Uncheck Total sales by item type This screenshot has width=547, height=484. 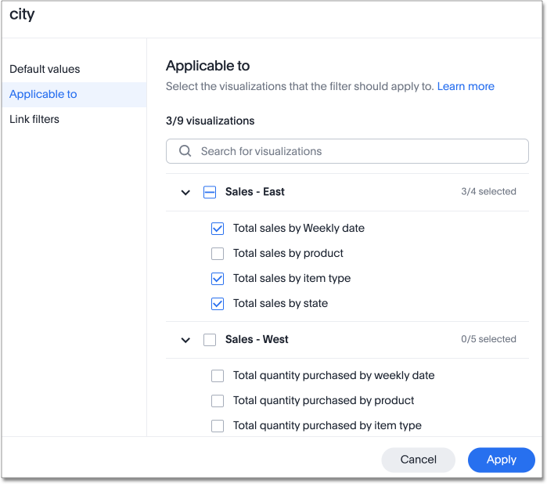218,279
